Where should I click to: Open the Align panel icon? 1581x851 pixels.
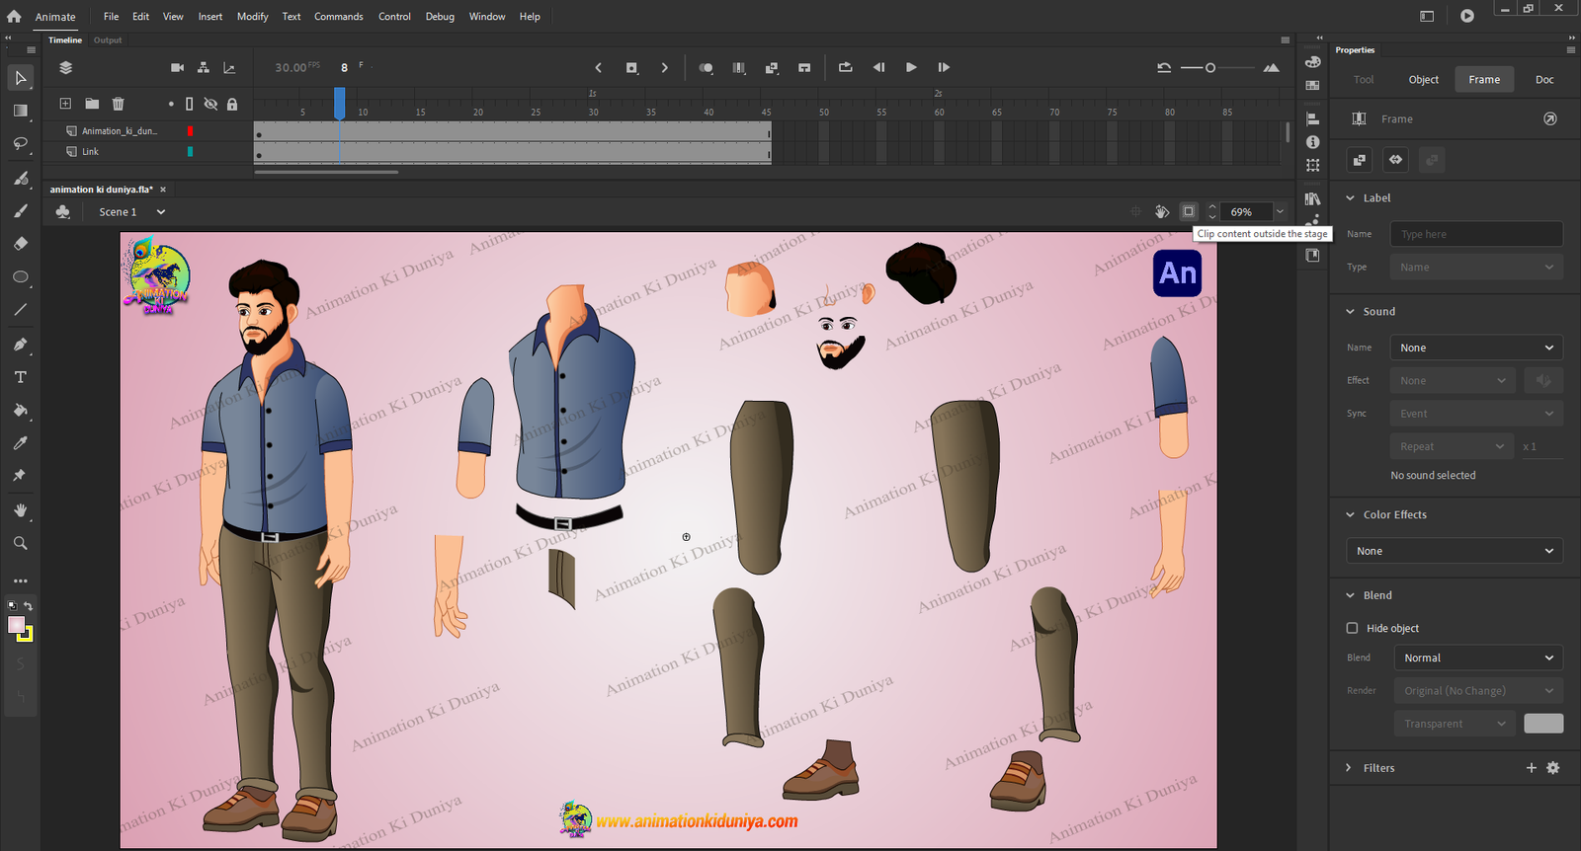point(1312,118)
